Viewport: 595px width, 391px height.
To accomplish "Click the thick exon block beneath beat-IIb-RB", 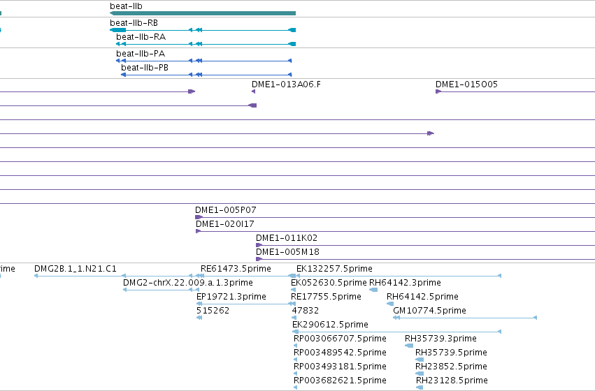I will 118,30.
